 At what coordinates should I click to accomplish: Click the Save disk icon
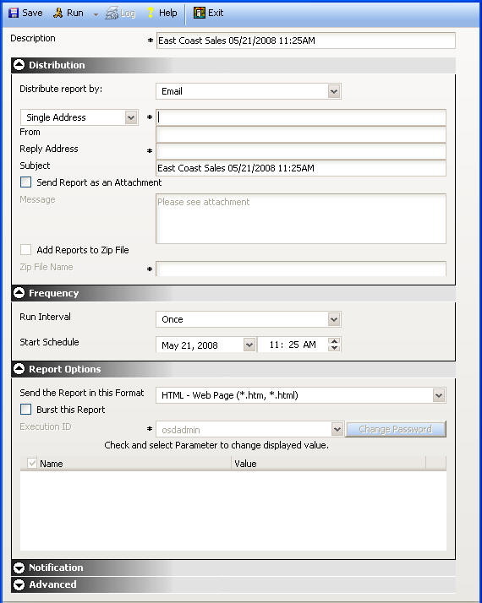coord(14,13)
